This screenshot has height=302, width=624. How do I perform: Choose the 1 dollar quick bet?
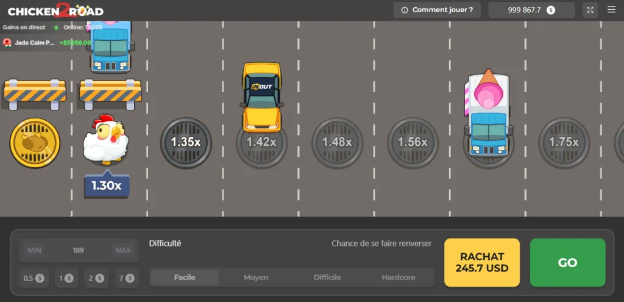click(66, 278)
